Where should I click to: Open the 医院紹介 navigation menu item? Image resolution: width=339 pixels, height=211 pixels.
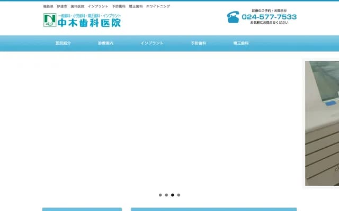[63, 43]
